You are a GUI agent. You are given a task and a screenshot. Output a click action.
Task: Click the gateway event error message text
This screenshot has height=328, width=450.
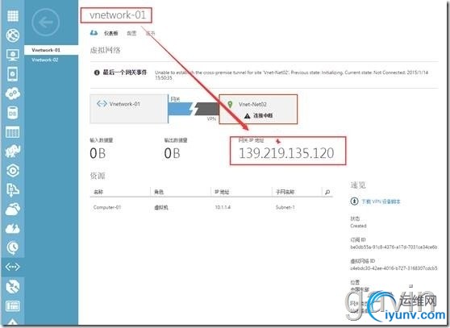(x=291, y=75)
